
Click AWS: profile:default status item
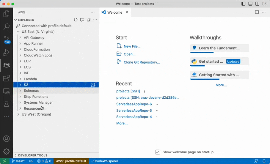71,161
